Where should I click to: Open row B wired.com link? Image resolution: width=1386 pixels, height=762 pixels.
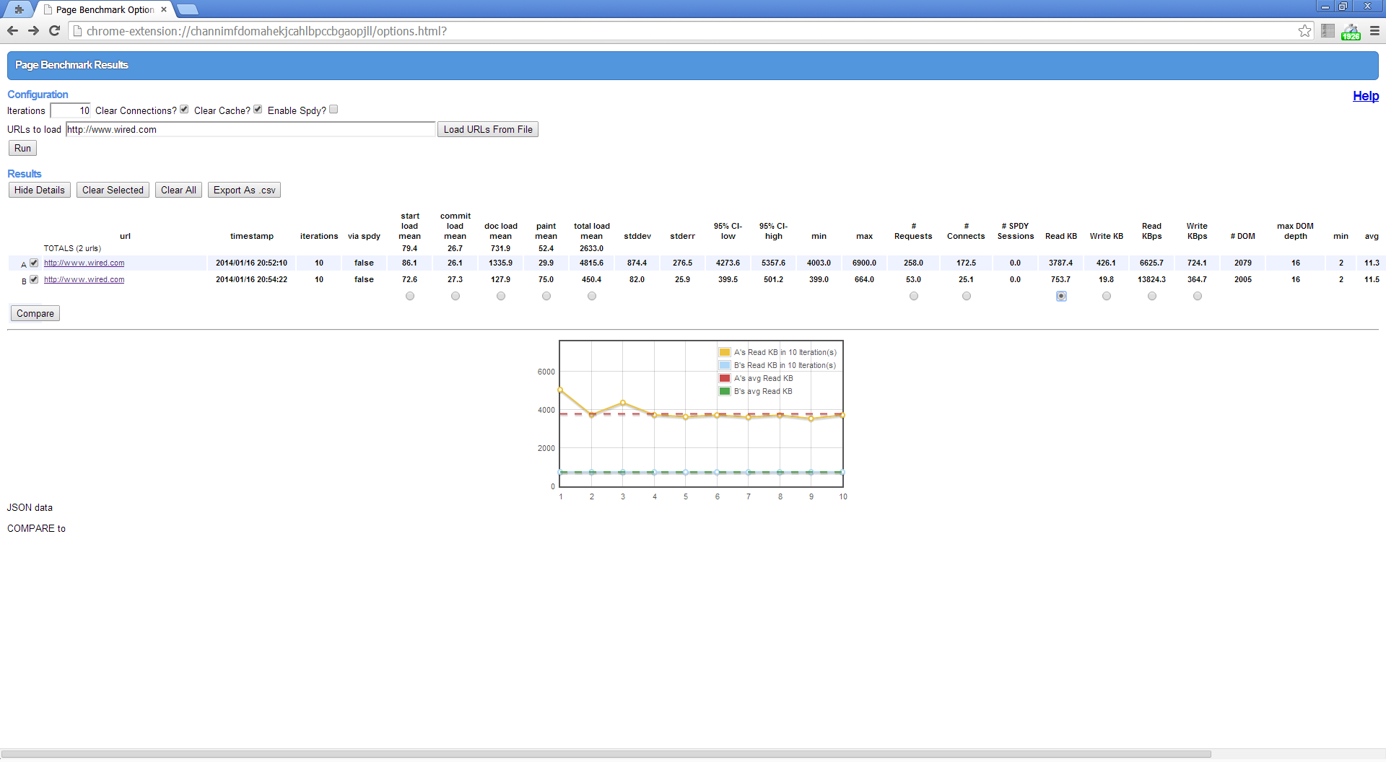tap(84, 279)
